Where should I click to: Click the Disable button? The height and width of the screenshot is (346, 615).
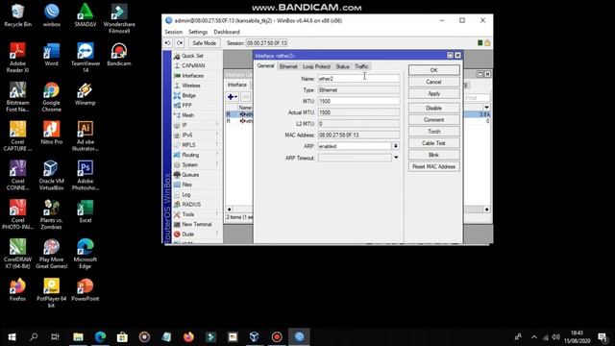[x=433, y=108]
